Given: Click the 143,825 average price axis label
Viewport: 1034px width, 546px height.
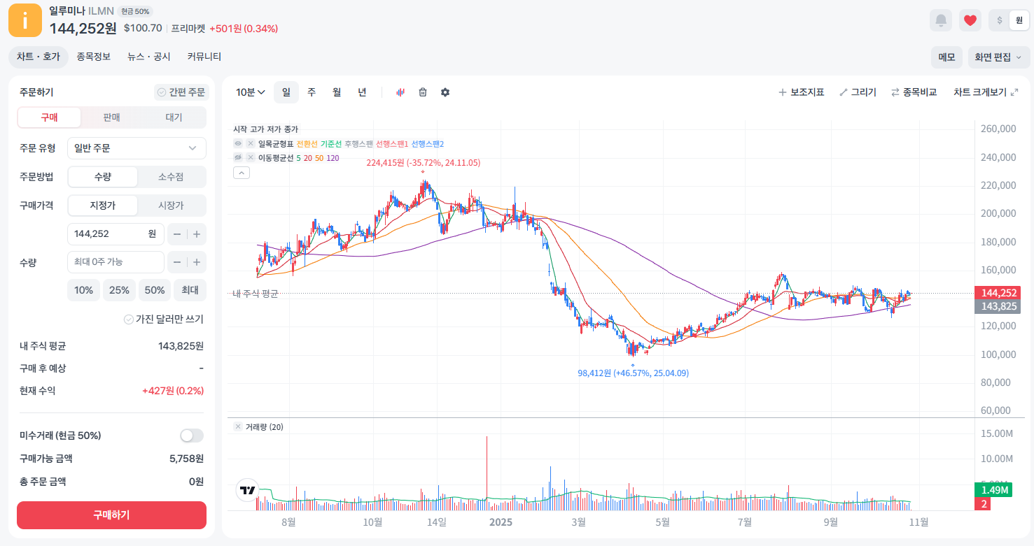Looking at the screenshot, I should click(997, 306).
